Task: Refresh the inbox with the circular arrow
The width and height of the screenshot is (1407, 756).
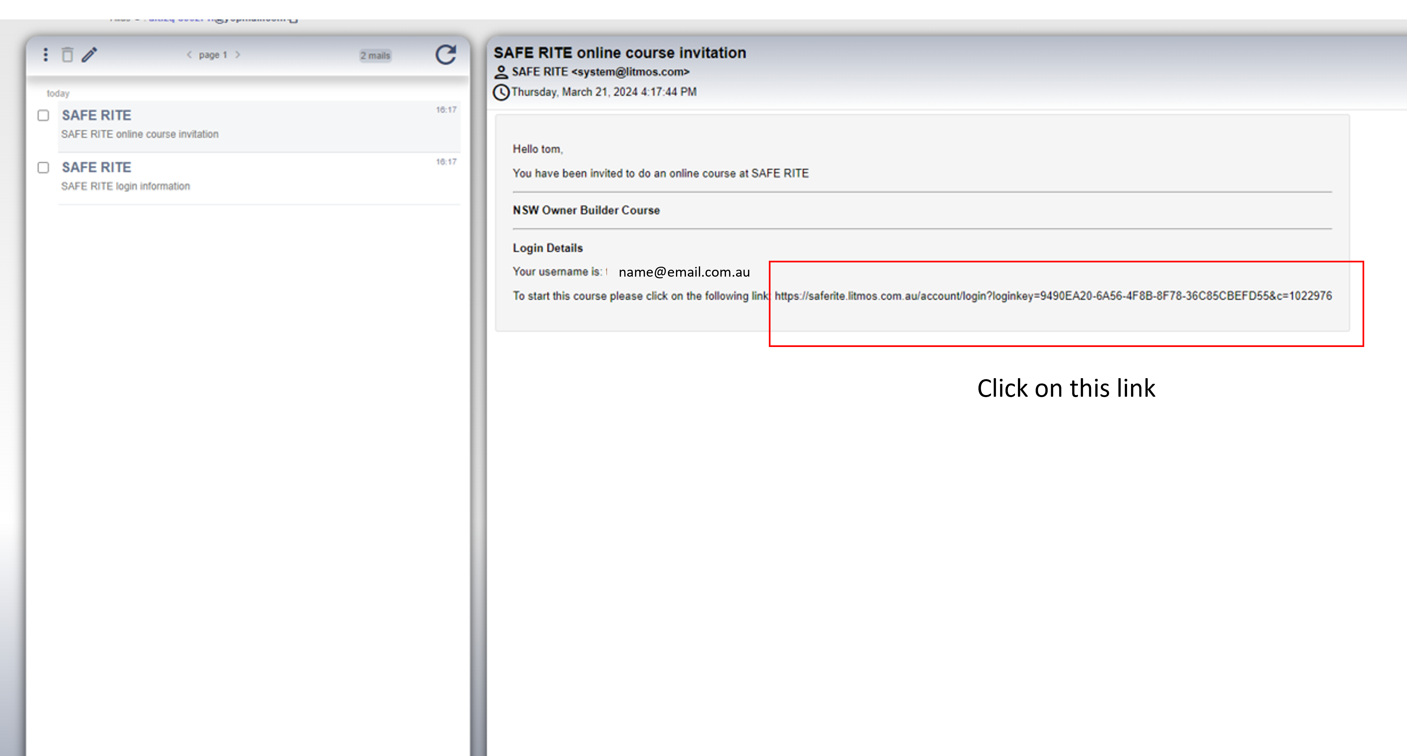Action: pyautogui.click(x=446, y=55)
